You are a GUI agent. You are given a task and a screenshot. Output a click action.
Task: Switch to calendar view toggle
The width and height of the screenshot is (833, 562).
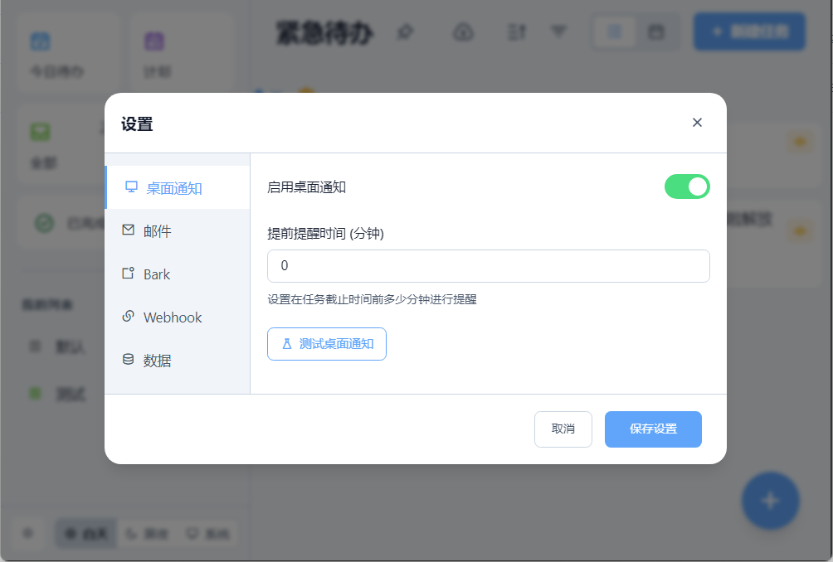656,32
